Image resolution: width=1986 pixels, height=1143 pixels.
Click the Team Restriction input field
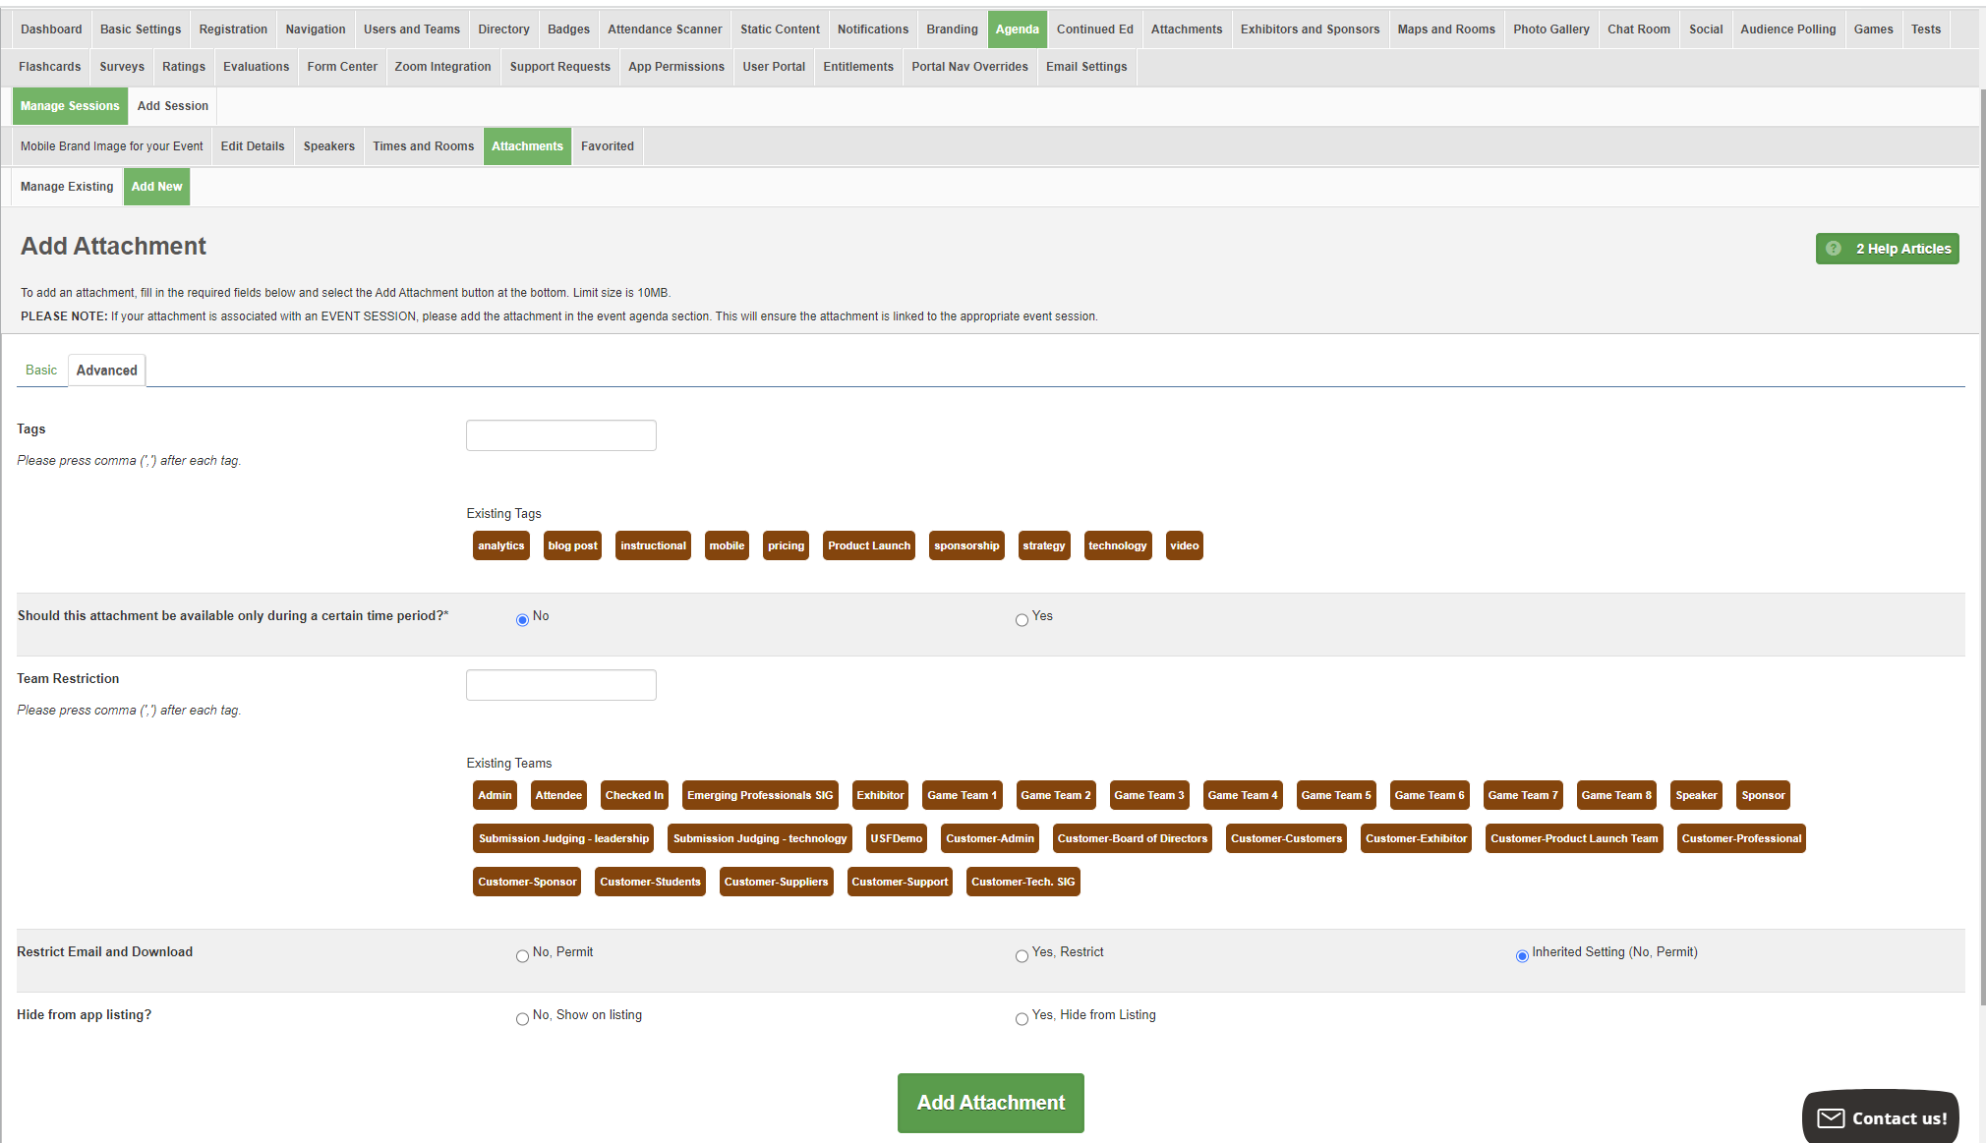(560, 685)
